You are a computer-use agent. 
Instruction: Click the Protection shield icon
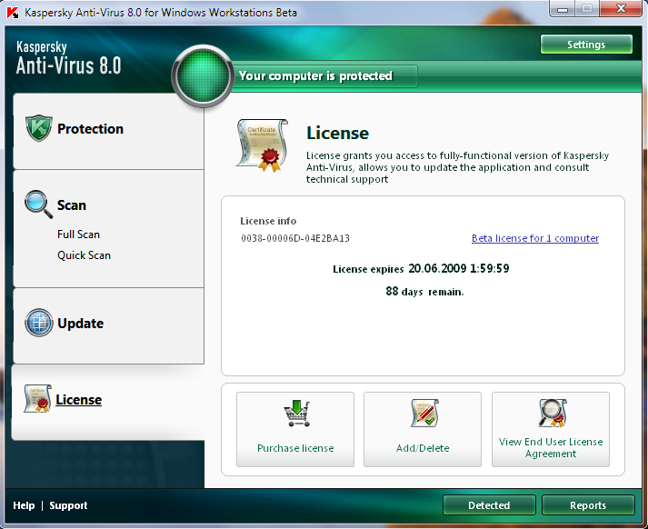(39, 128)
